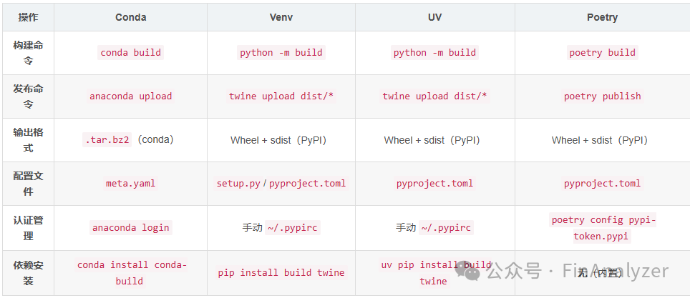
Task: Click 'twine upload dist/*' in UV column
Action: coord(434,96)
